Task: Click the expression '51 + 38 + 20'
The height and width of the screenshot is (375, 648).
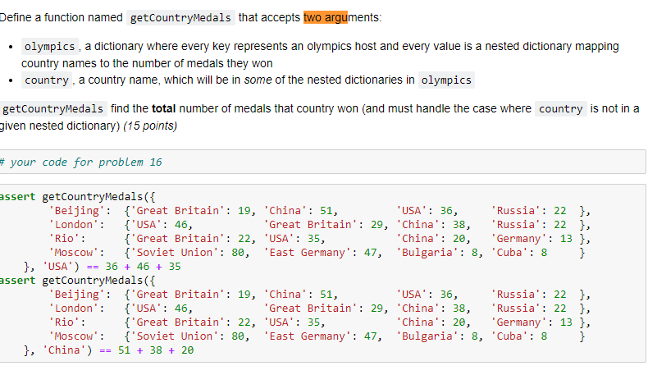Action: pos(156,350)
